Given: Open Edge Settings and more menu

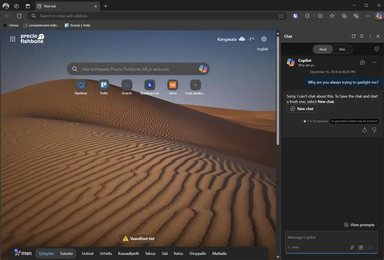Looking at the screenshot, I should 367,16.
